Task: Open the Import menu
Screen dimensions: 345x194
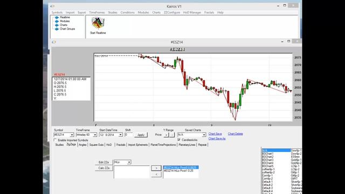Action: pyautogui.click(x=70, y=12)
